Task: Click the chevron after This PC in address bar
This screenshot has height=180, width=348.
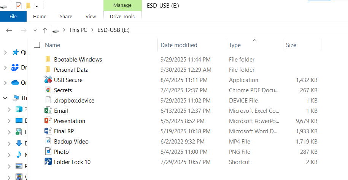Action: (x=92, y=30)
